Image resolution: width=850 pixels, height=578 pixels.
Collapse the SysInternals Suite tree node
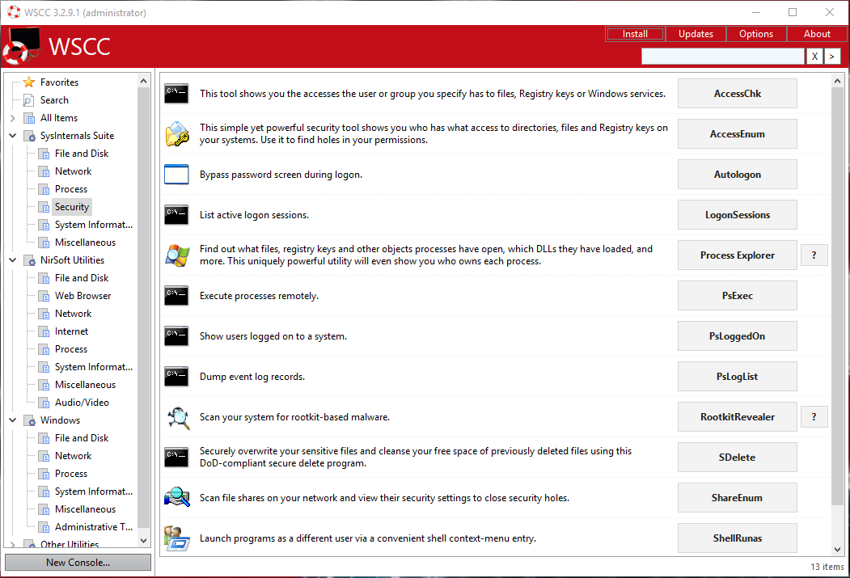coord(12,136)
